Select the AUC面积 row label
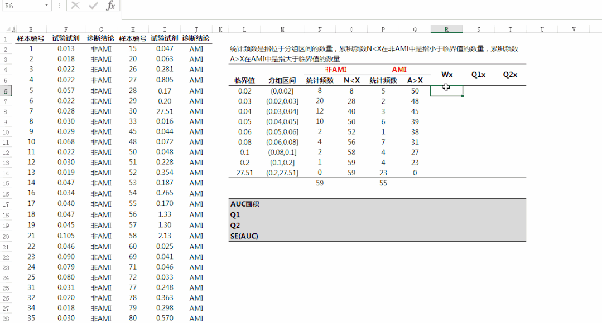Viewport: 602px width, 323px height. pyautogui.click(x=244, y=204)
